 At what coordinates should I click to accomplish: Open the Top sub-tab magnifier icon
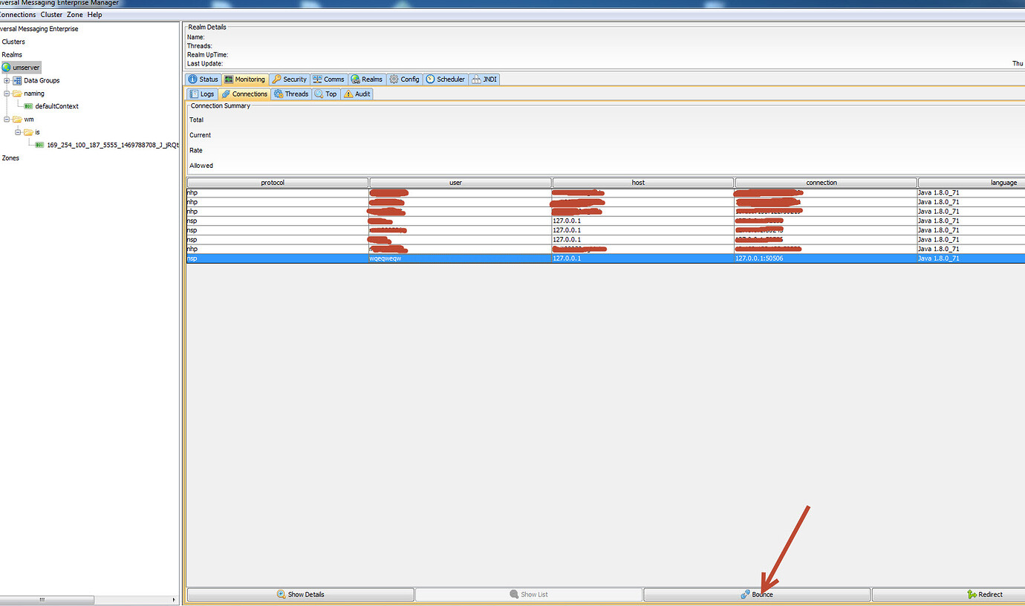pyautogui.click(x=319, y=94)
